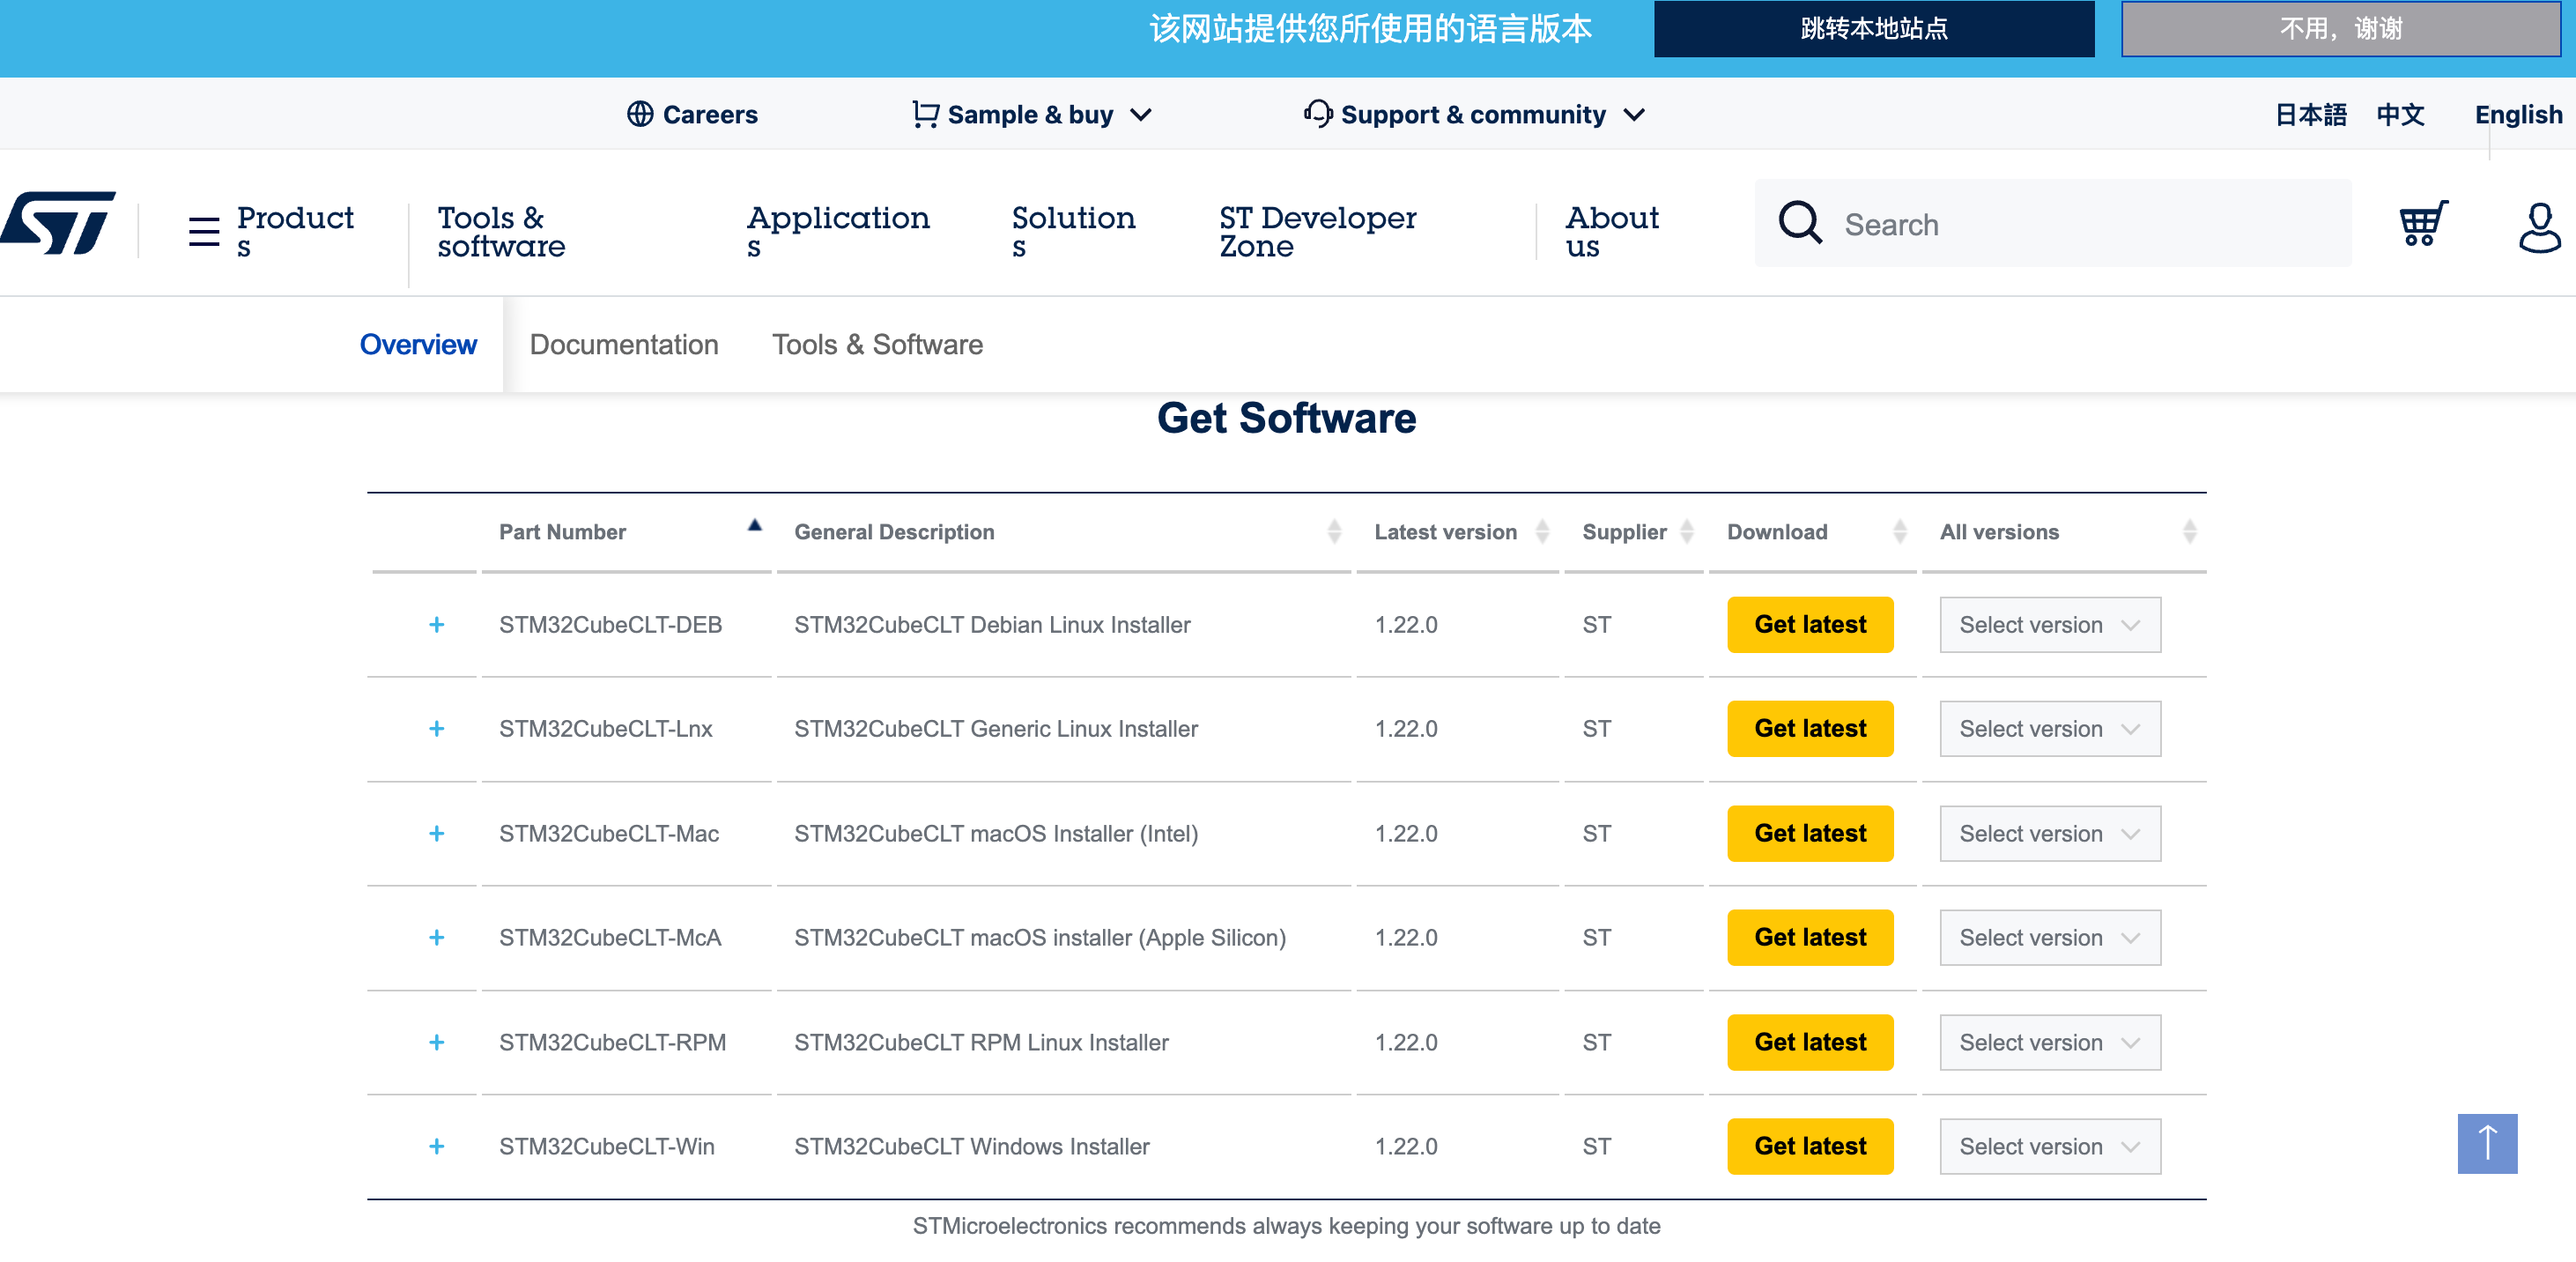Expand the STM32CubeCLT-Win row
This screenshot has width=2576, height=1262.
pos(436,1146)
